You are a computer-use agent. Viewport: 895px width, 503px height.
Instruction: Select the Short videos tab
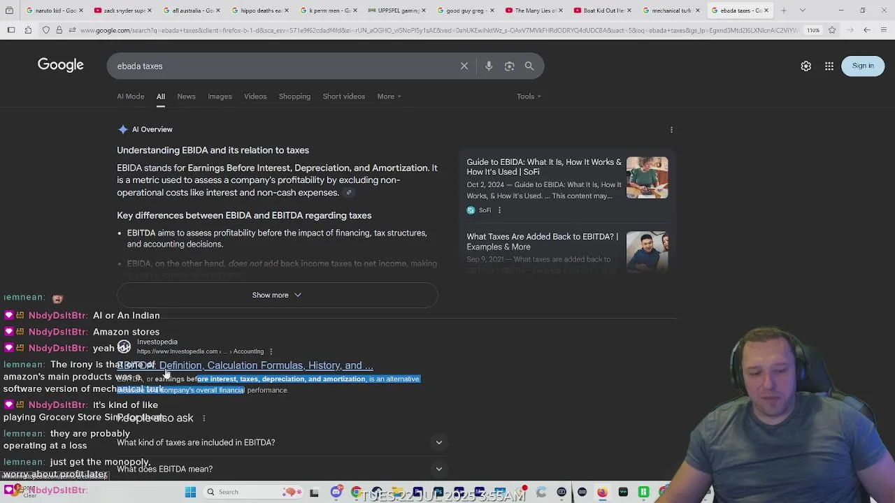pyautogui.click(x=344, y=96)
